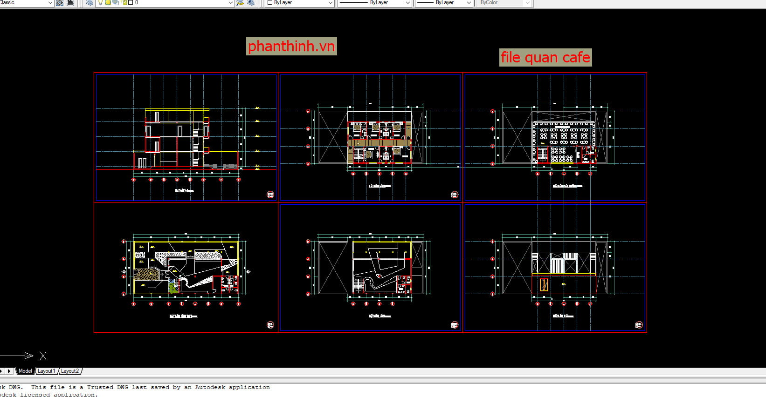Switch to the Layout1 tab

(x=46, y=371)
